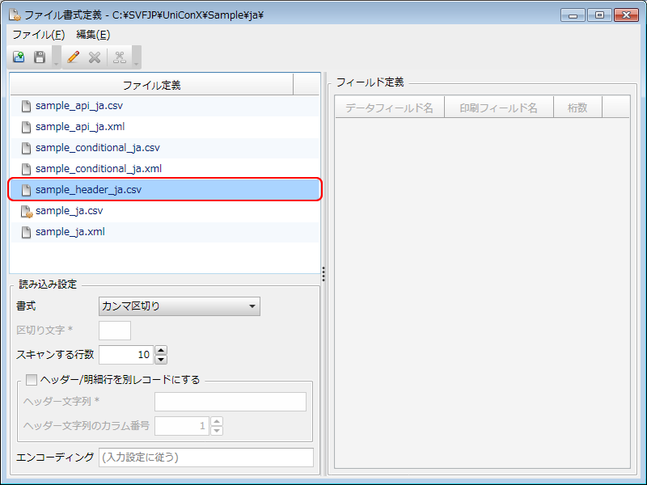Click the pencil edit icon
The height and width of the screenshot is (485, 647).
pos(74,57)
